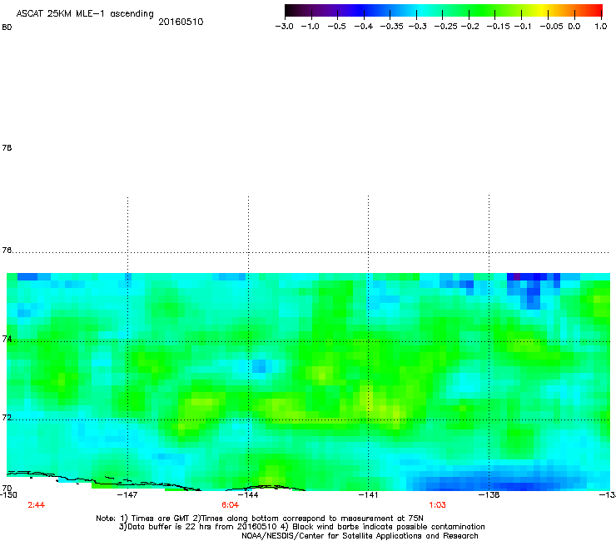Viewport: 616px width, 541px height.
Task: Click the colorbar label -0.5
Action: [336, 27]
